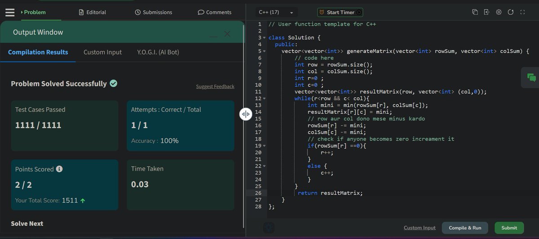Collapse the class Solution fold at line 3
Viewport: 539px width, 239px height.
[265, 38]
